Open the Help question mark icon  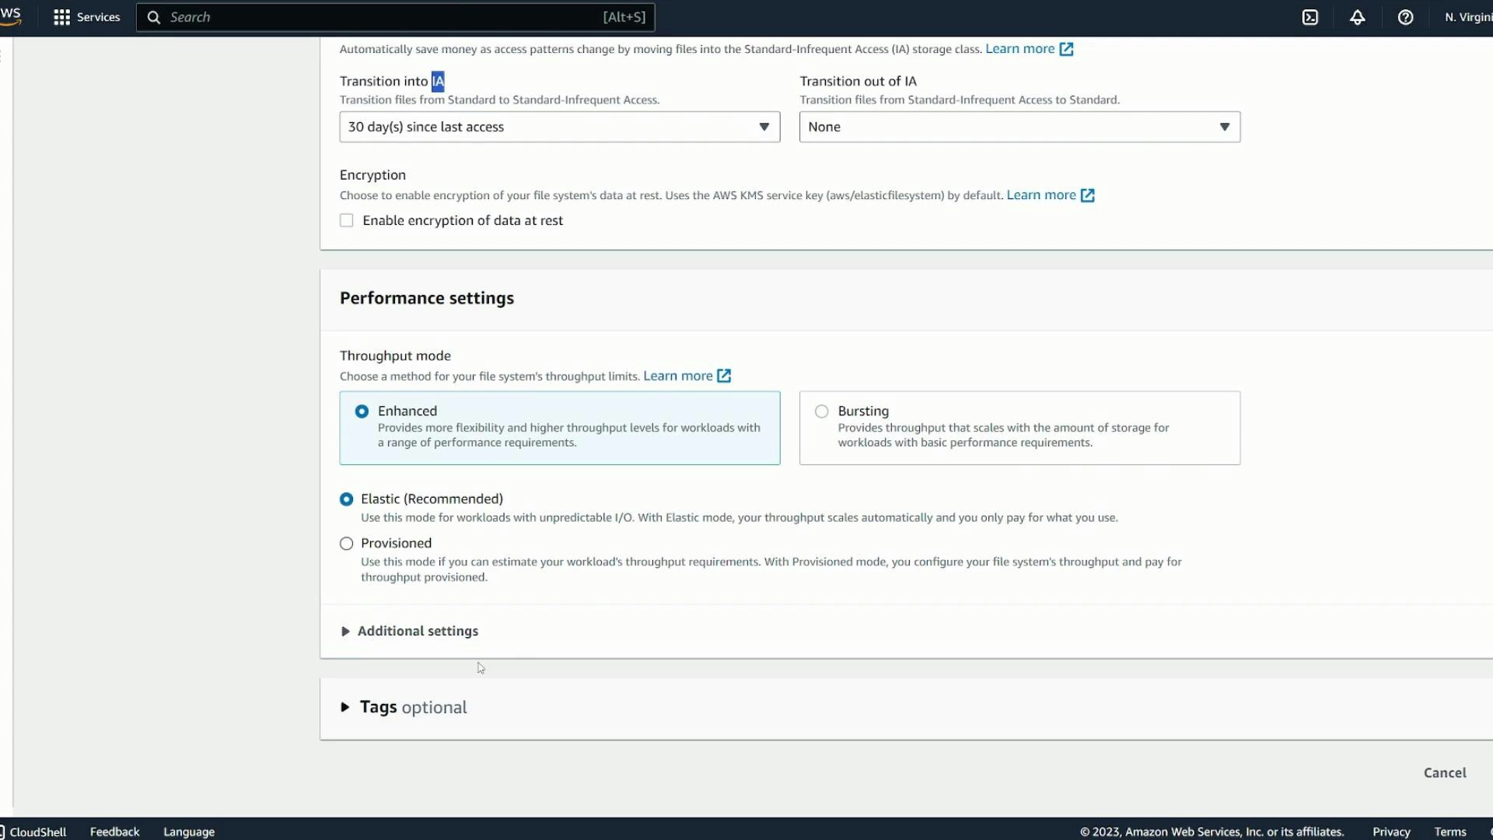point(1405,16)
